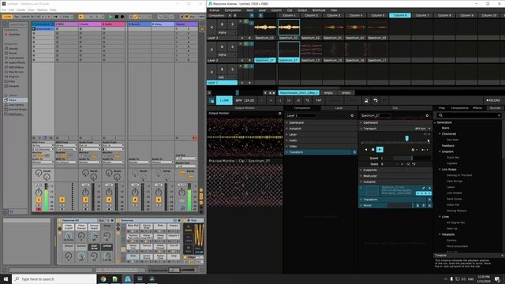The height and width of the screenshot is (284, 505).
Task: Clear Layer 2 with its X button
Action: click(x=211, y=50)
